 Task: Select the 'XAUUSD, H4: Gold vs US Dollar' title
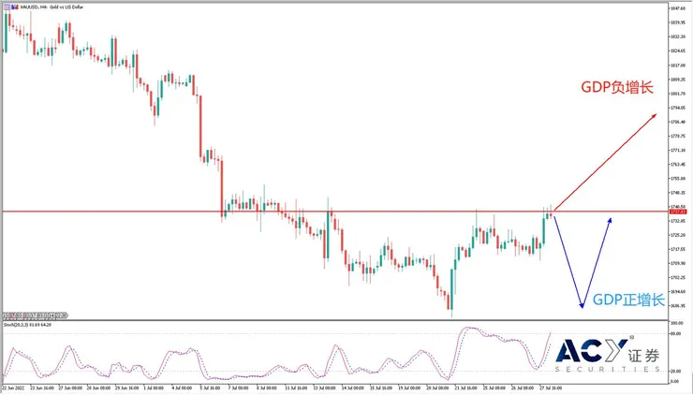coord(52,7)
